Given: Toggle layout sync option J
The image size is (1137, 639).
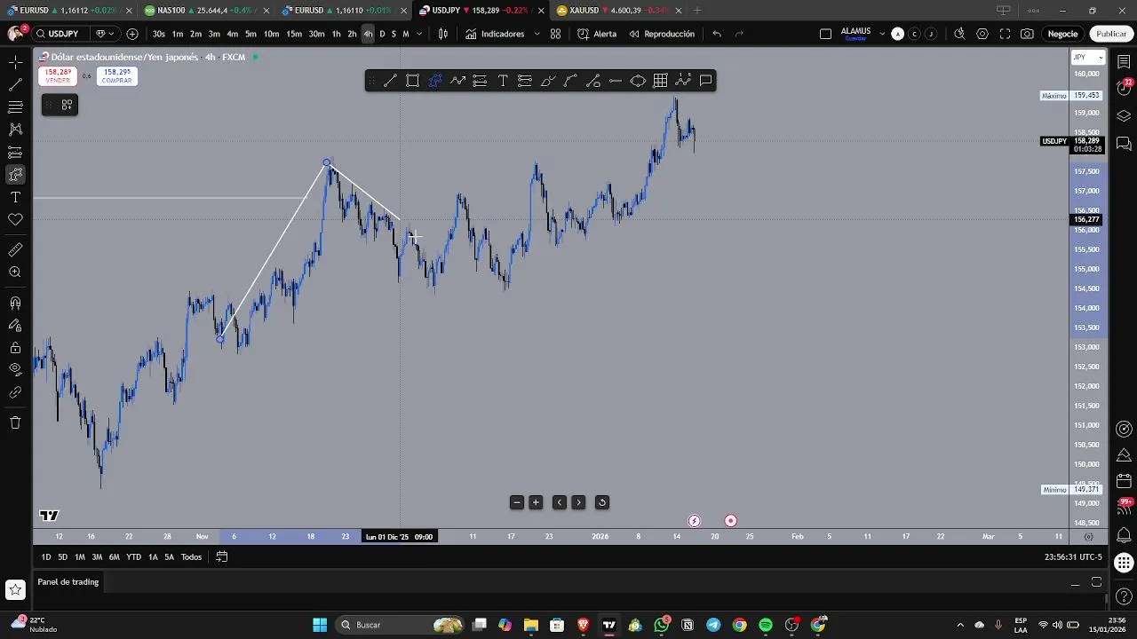Looking at the screenshot, I should point(930,34).
